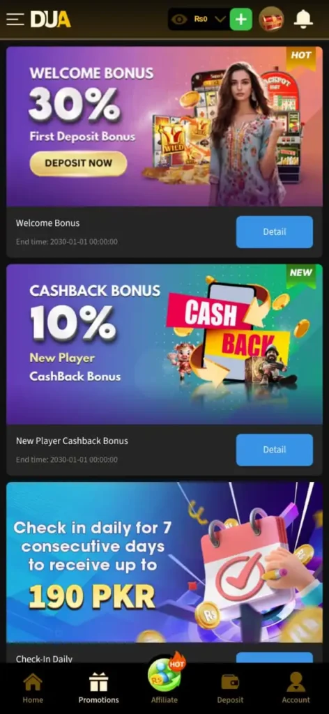Viewport: 329px width, 714px height.
Task: Go to the Home tab
Action: (33, 688)
